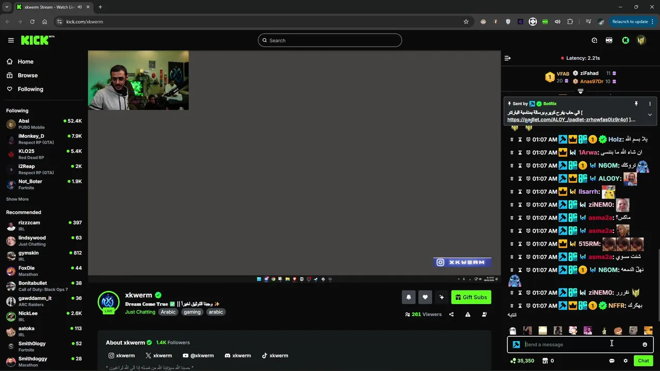Toggle the stream notification bell
The height and width of the screenshot is (371, 660).
[x=408, y=297]
